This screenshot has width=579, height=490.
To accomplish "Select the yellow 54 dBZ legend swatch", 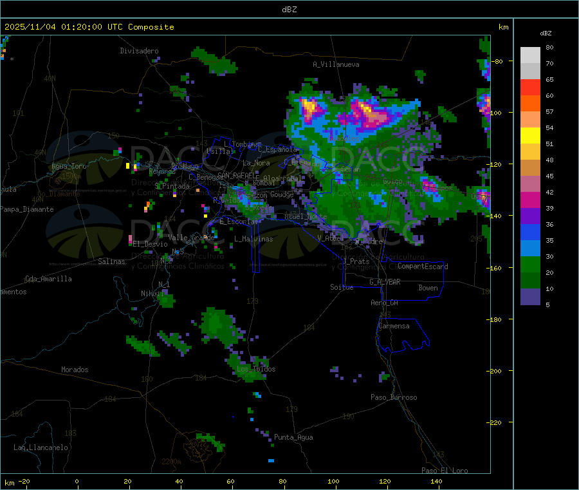I will point(530,136).
